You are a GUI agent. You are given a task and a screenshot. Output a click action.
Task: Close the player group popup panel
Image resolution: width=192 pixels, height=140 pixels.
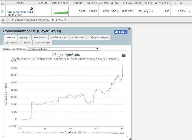click(x=129, y=28)
